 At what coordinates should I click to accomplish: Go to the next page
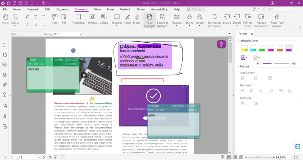point(44,157)
